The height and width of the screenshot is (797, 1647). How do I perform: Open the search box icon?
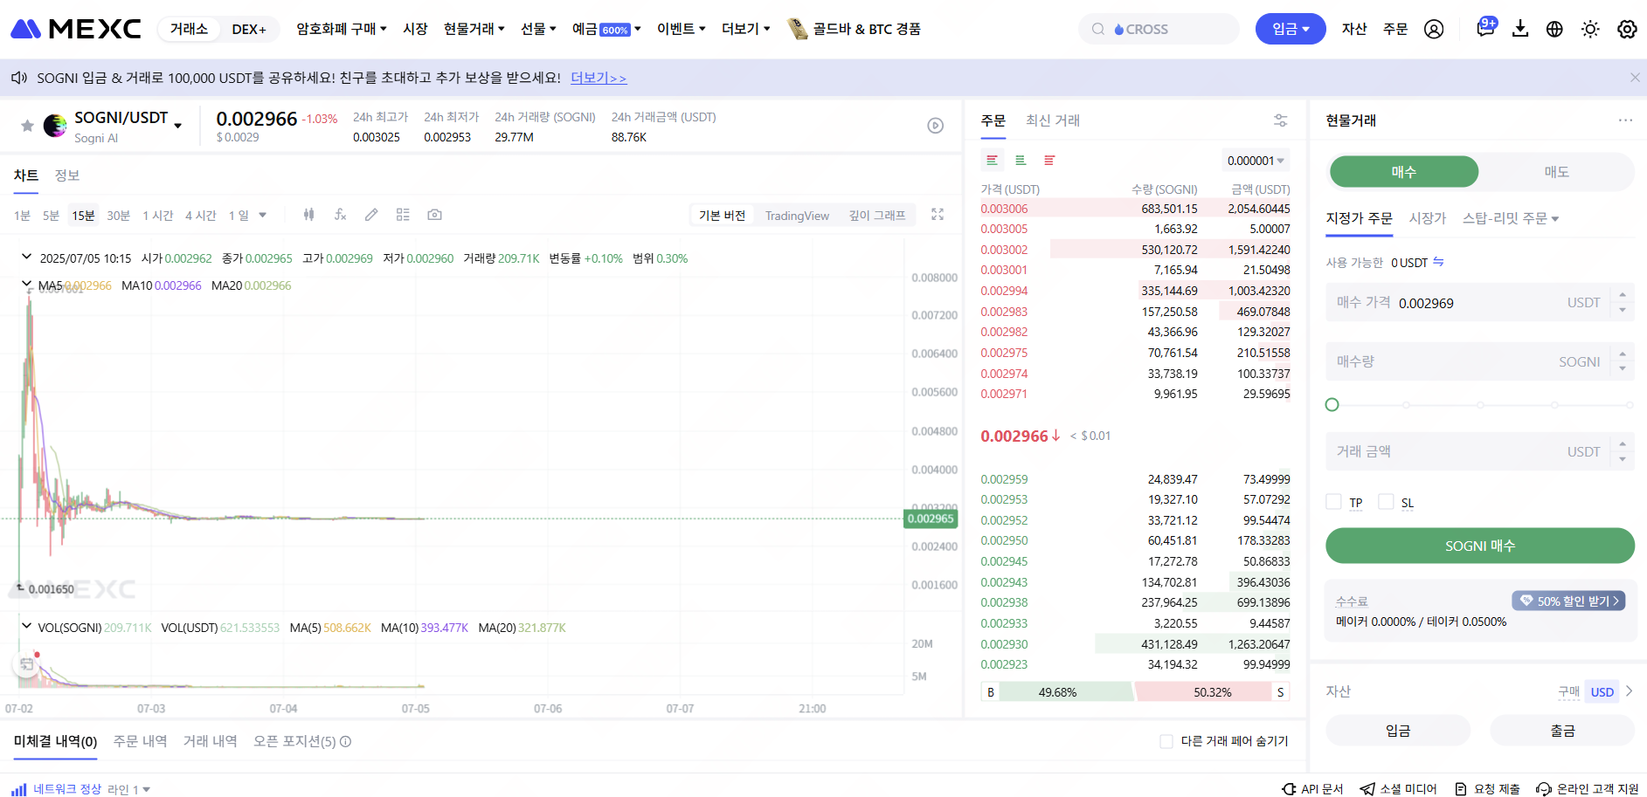click(x=1098, y=29)
